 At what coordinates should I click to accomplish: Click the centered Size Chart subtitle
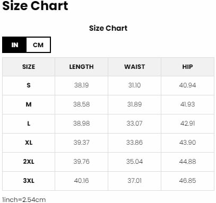coord(108,28)
